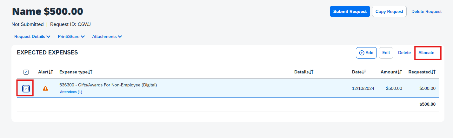Image resolution: width=453 pixels, height=138 pixels.
Task: Click Allocate for the selected expense
Action: pos(426,53)
